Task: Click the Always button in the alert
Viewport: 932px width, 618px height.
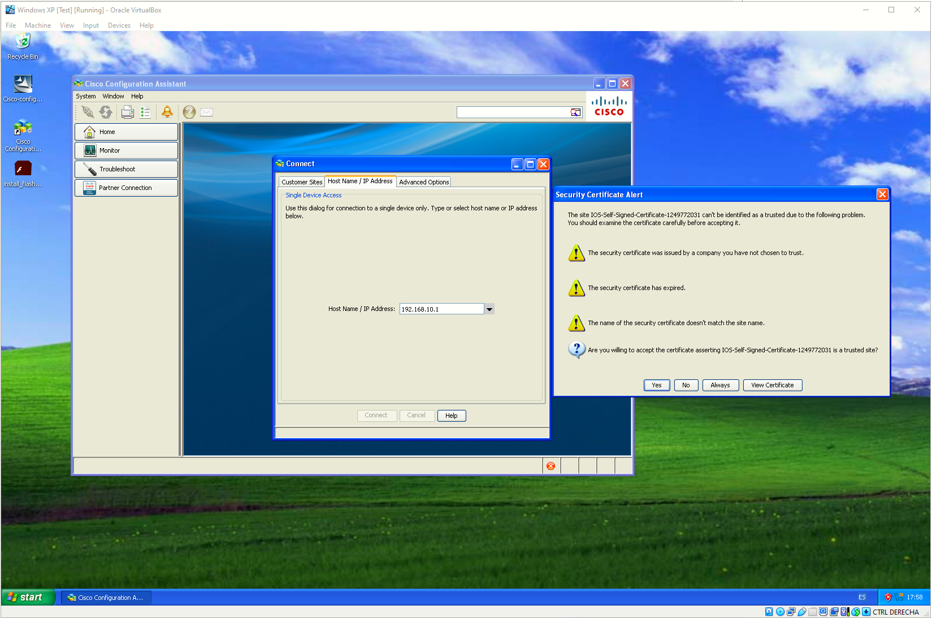Action: [x=720, y=385]
